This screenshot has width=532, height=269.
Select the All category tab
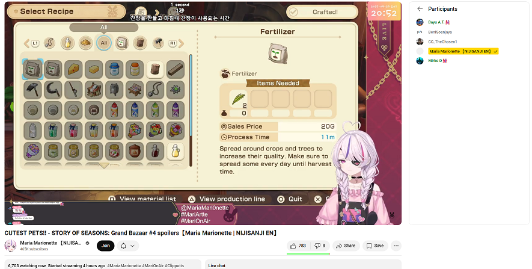(x=104, y=43)
